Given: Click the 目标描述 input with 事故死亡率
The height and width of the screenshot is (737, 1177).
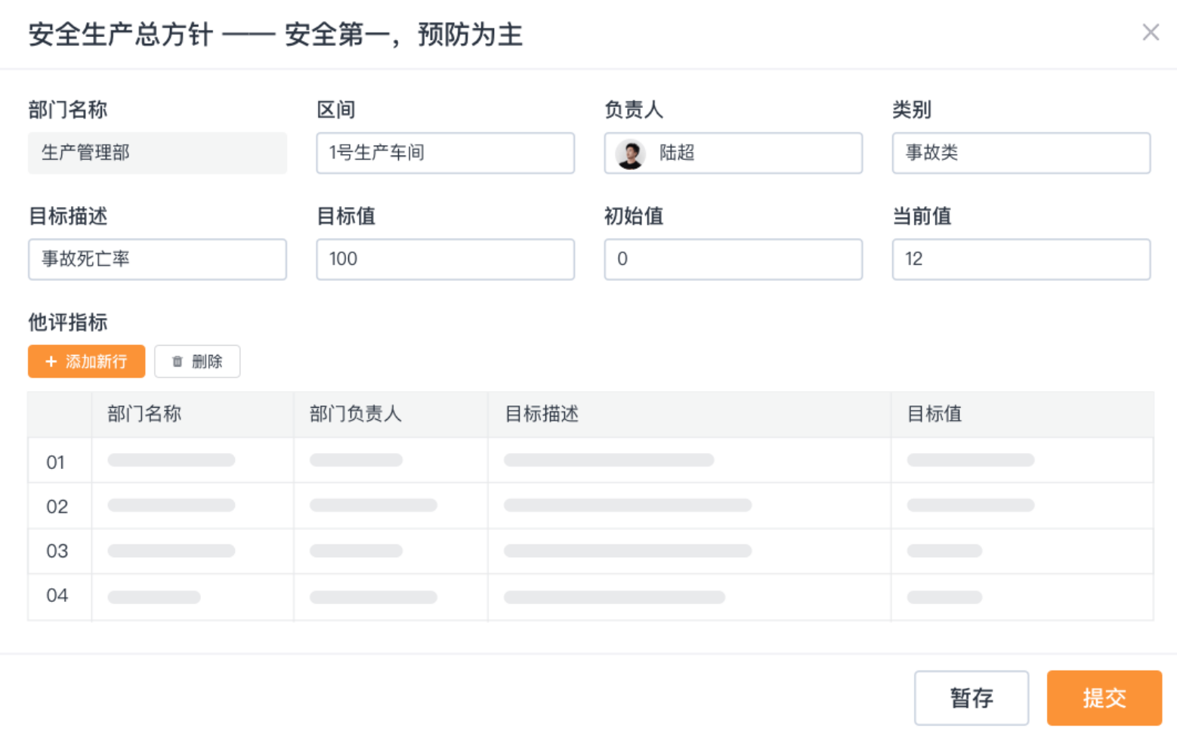Looking at the screenshot, I should tap(157, 259).
